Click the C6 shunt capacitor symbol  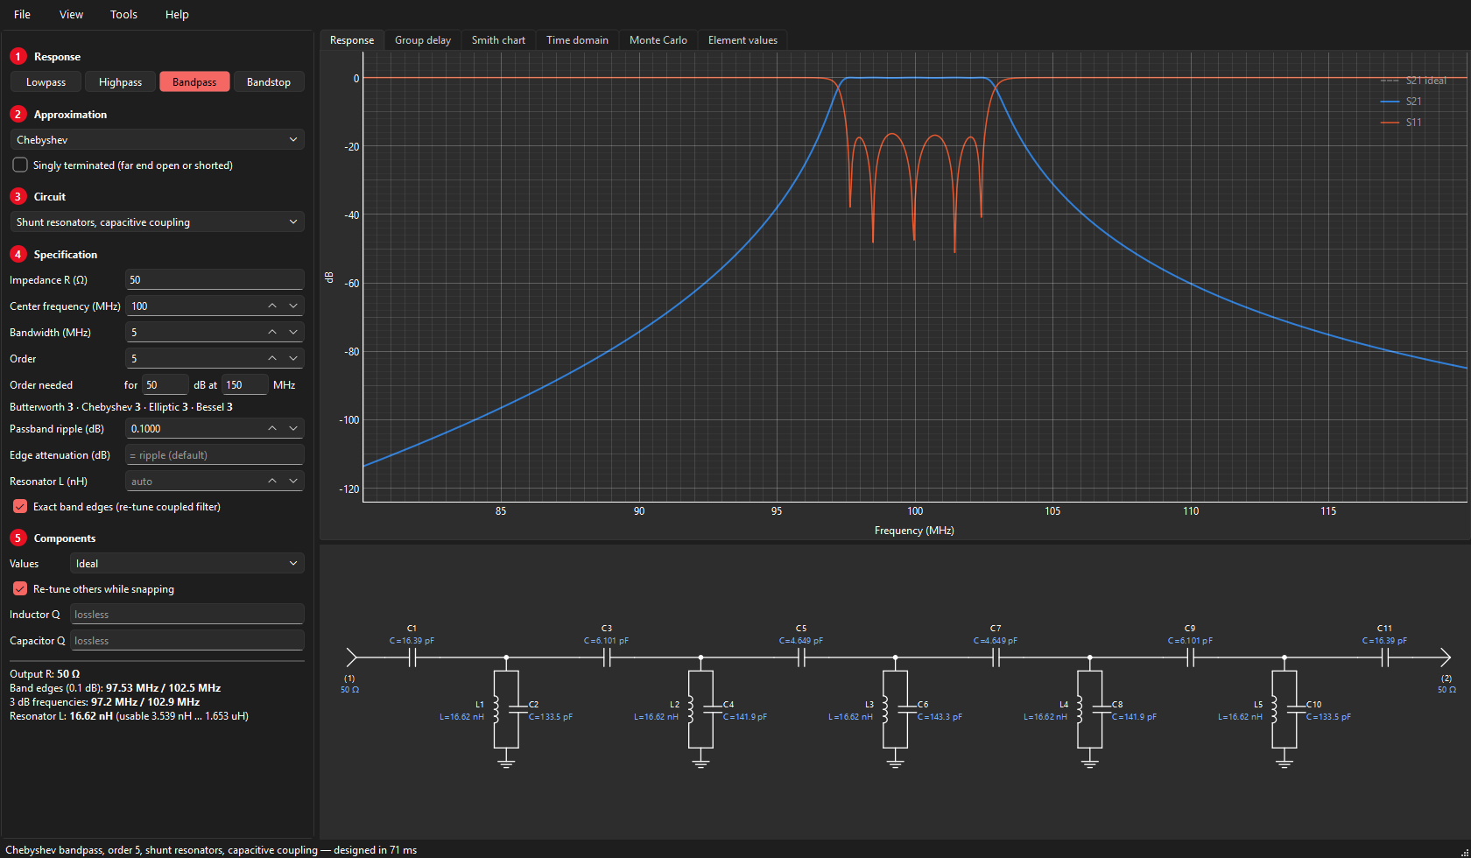click(x=907, y=710)
